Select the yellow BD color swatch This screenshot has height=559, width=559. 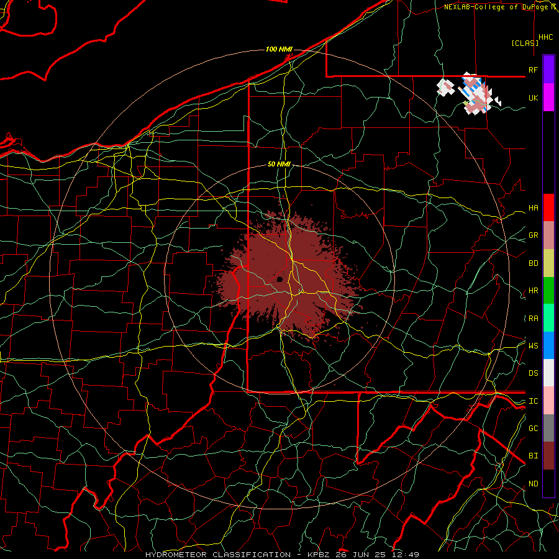(548, 263)
